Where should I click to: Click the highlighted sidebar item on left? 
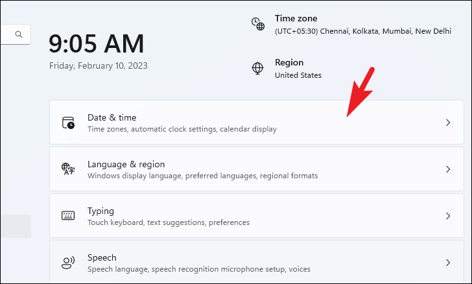point(16,226)
